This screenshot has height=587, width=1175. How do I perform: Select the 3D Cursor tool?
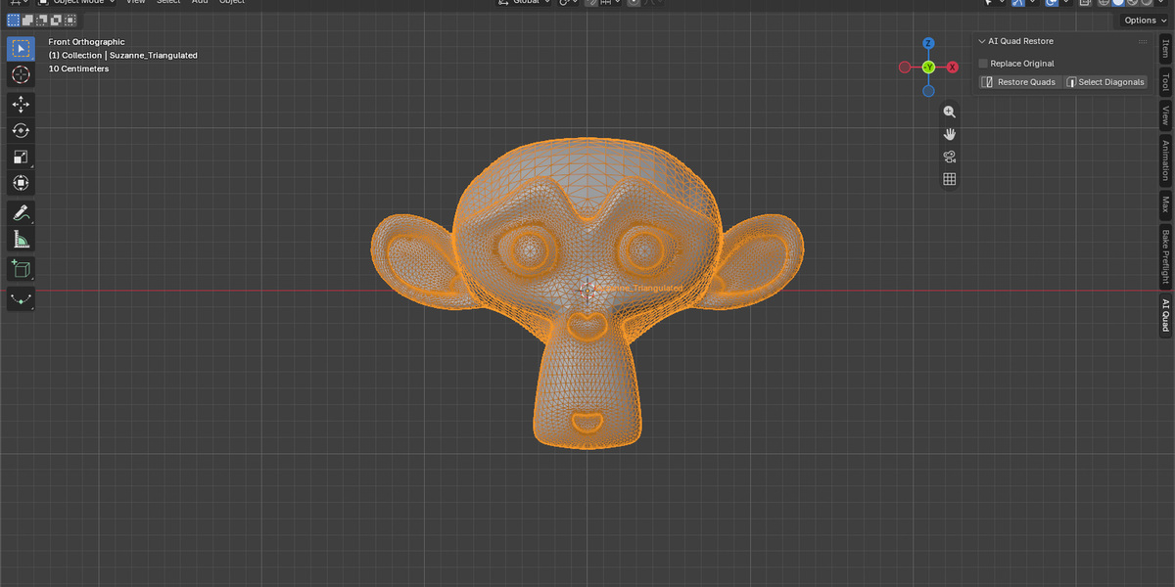pos(21,75)
